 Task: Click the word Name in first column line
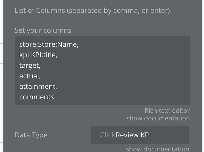[68, 44]
